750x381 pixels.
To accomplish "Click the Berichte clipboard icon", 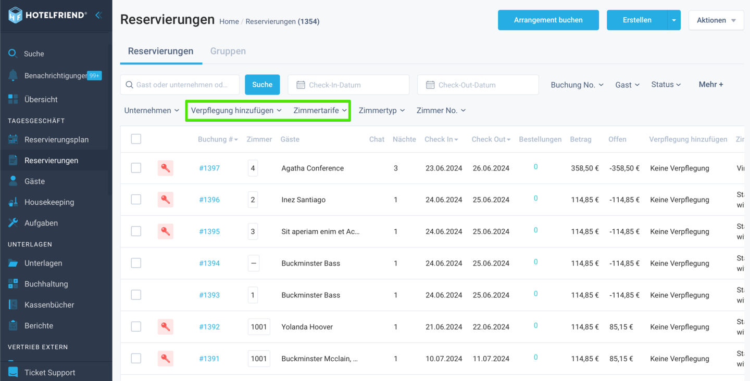I will click(x=13, y=325).
